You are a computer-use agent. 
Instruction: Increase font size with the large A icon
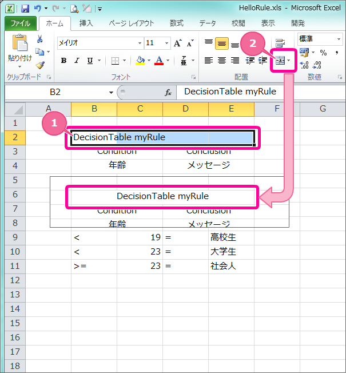[177, 43]
